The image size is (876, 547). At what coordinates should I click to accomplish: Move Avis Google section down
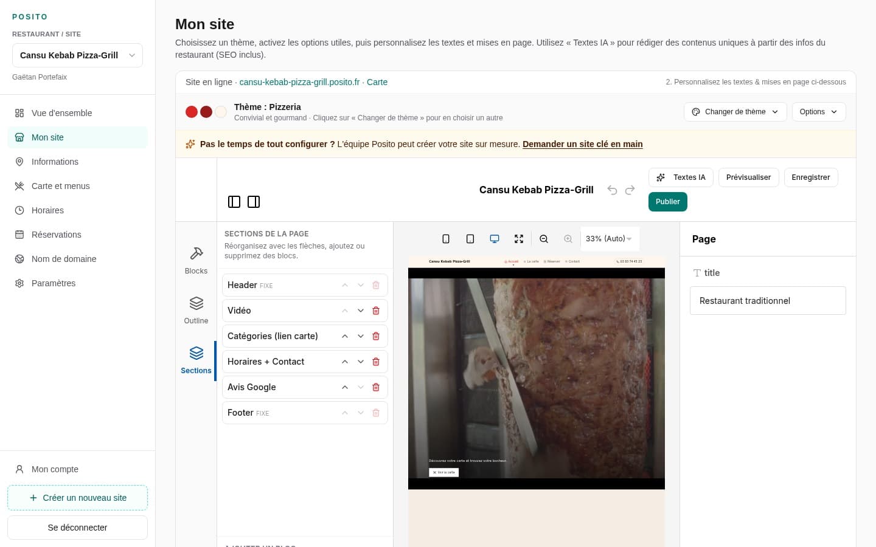pyautogui.click(x=361, y=387)
